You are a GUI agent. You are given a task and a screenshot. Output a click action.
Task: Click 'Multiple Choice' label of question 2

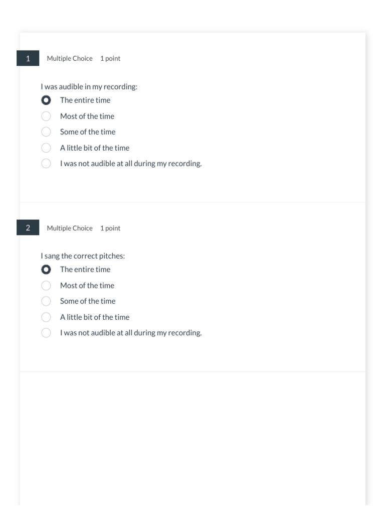point(70,228)
